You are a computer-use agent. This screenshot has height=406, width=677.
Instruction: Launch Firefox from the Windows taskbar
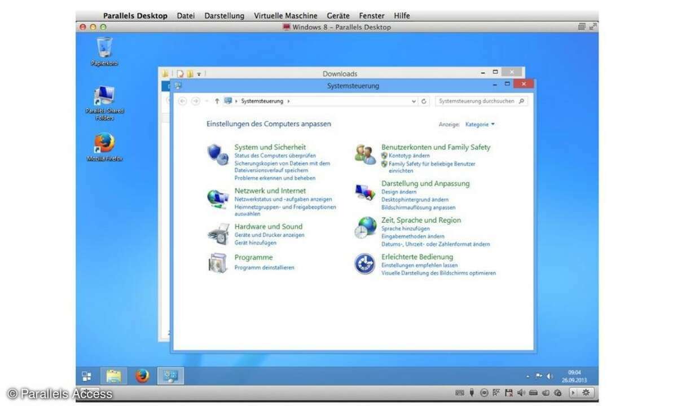(x=142, y=376)
